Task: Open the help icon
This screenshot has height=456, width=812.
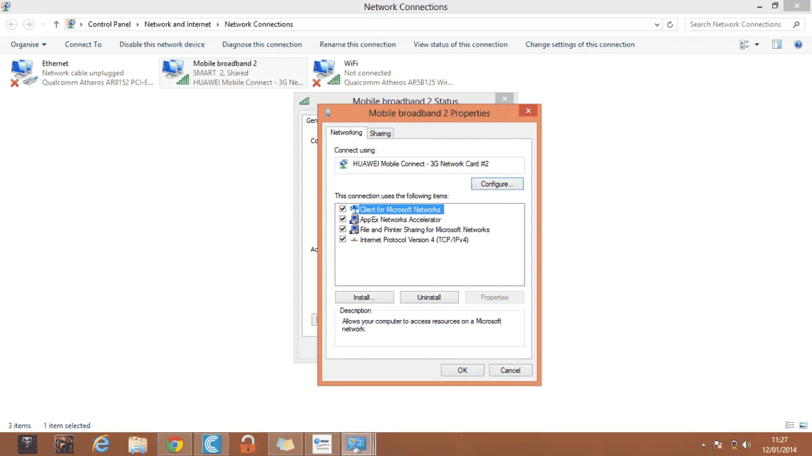Action: pos(798,45)
